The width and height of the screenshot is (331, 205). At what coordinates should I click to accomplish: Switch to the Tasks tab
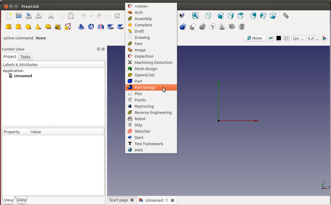(25, 57)
